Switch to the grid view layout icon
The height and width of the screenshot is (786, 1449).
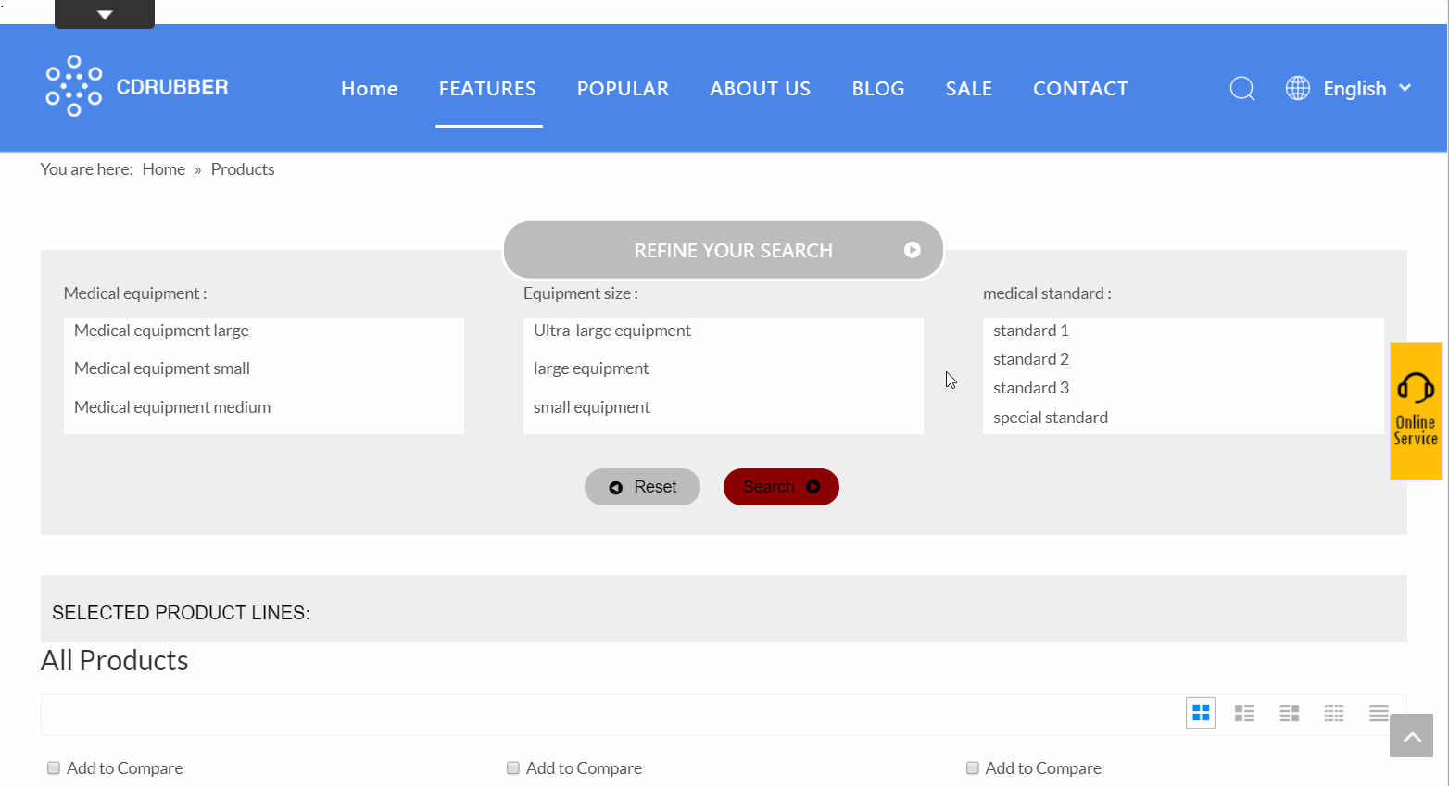click(x=1201, y=713)
